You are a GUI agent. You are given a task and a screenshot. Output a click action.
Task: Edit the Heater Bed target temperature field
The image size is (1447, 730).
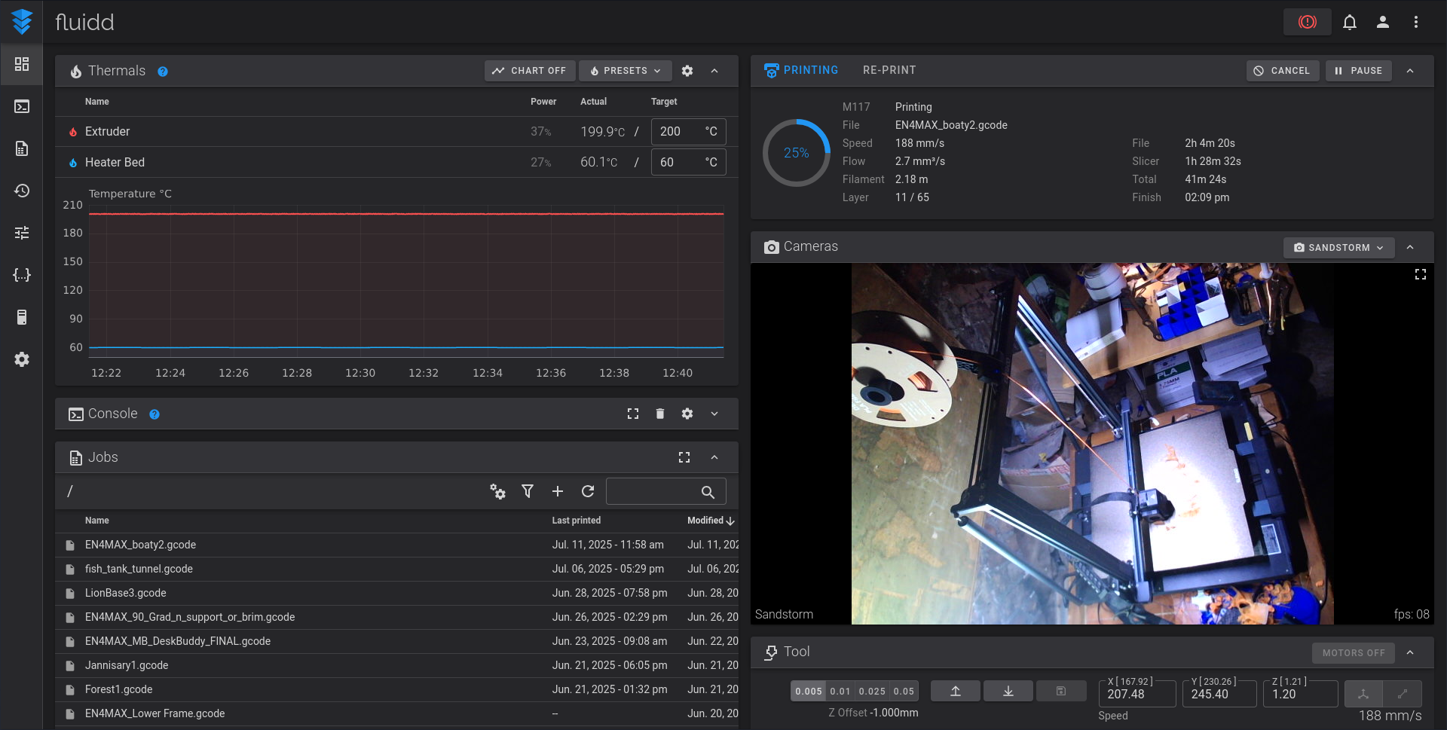pyautogui.click(x=688, y=162)
